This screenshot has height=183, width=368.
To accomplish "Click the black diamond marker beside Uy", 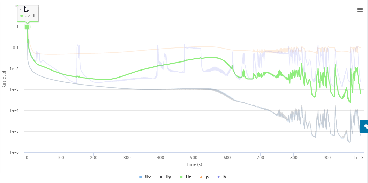I will (x=160, y=177).
